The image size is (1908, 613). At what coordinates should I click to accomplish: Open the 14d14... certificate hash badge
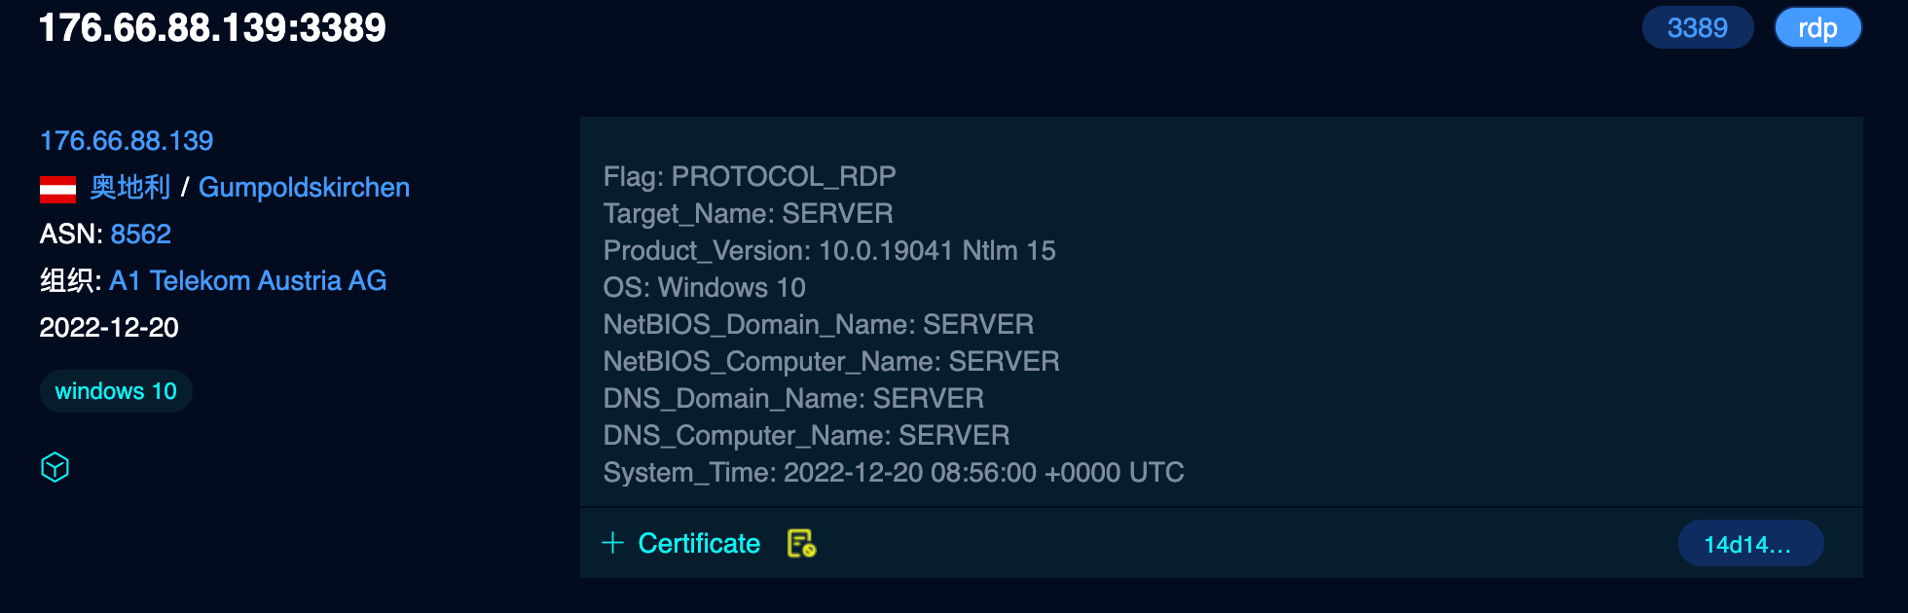coord(1750,544)
